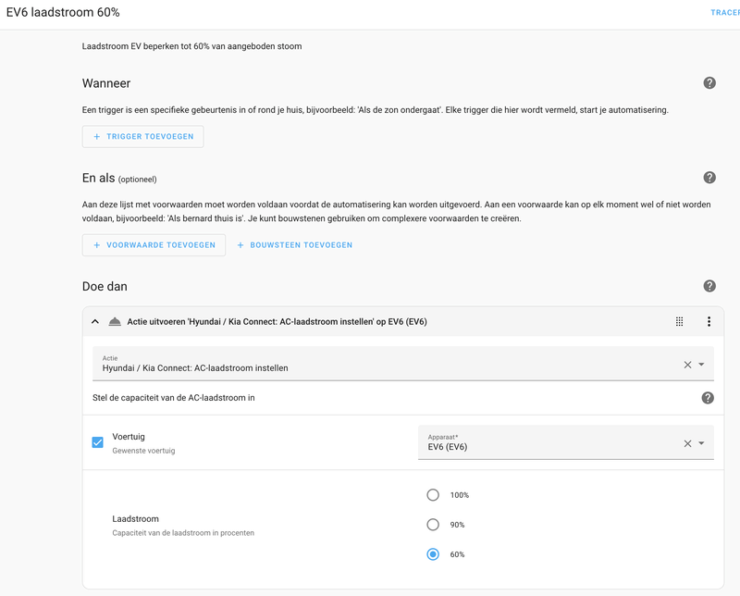Screen dimensions: 740x596
Task: Collapse the action card with chevron
Action: point(95,322)
